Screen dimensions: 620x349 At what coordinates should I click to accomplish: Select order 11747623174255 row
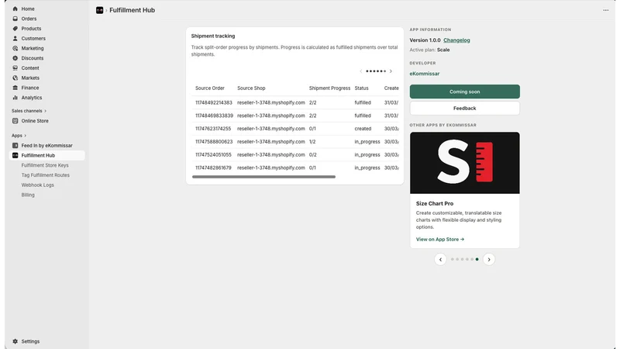295,129
